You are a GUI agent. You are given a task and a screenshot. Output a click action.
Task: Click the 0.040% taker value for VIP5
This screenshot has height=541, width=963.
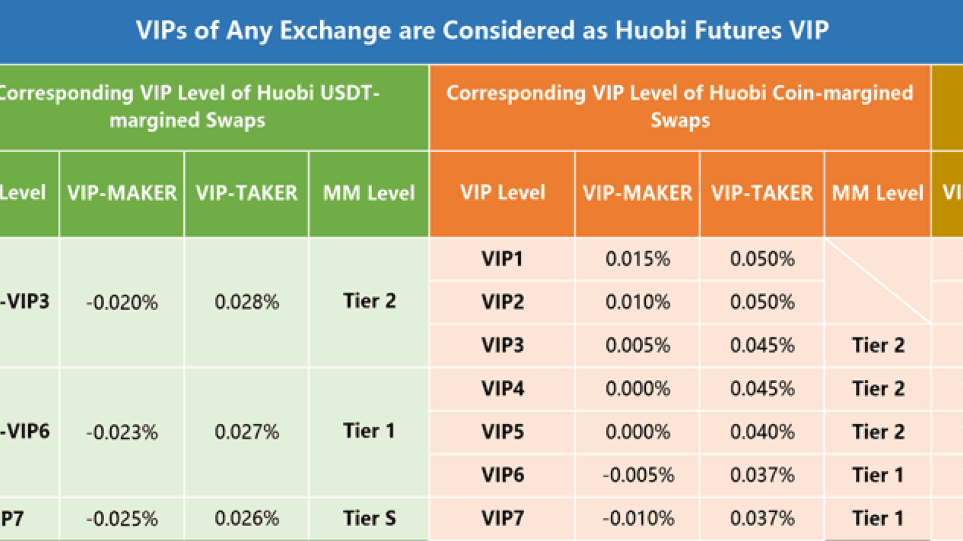click(762, 432)
